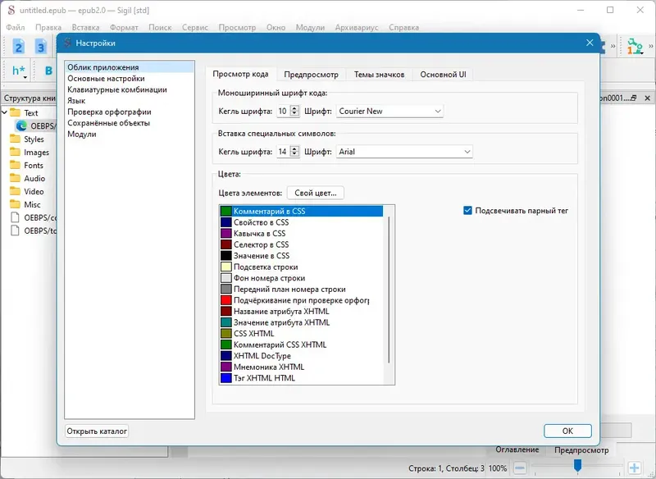Select red Подчёркивание при проверке swatch

[226, 300]
